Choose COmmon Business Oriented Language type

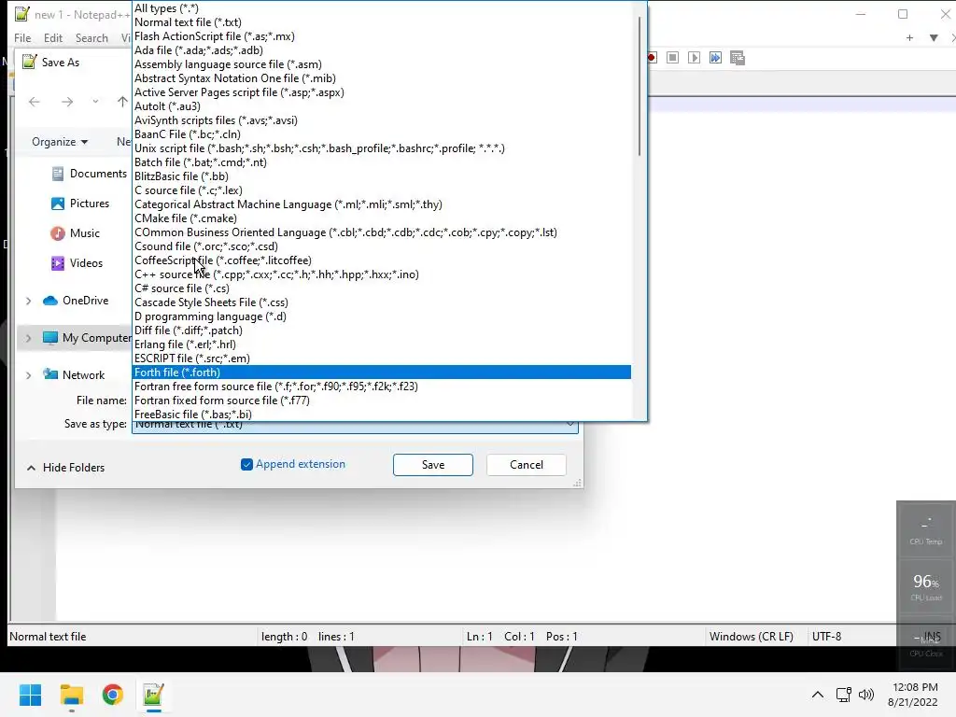[382, 232]
